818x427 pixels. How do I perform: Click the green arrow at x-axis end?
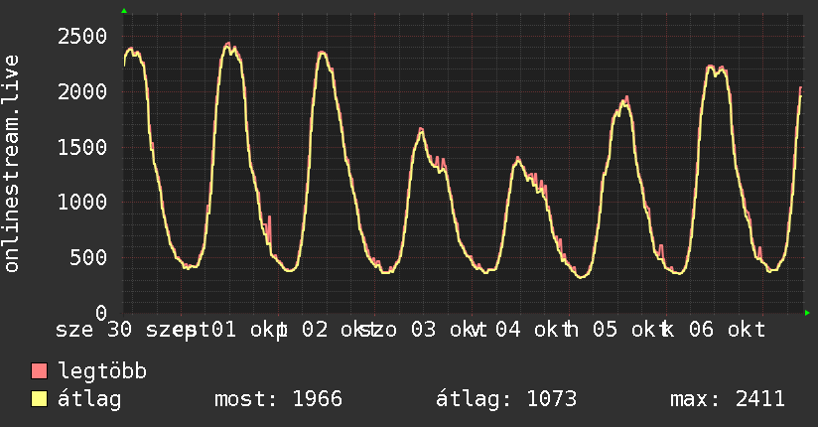coord(807,313)
